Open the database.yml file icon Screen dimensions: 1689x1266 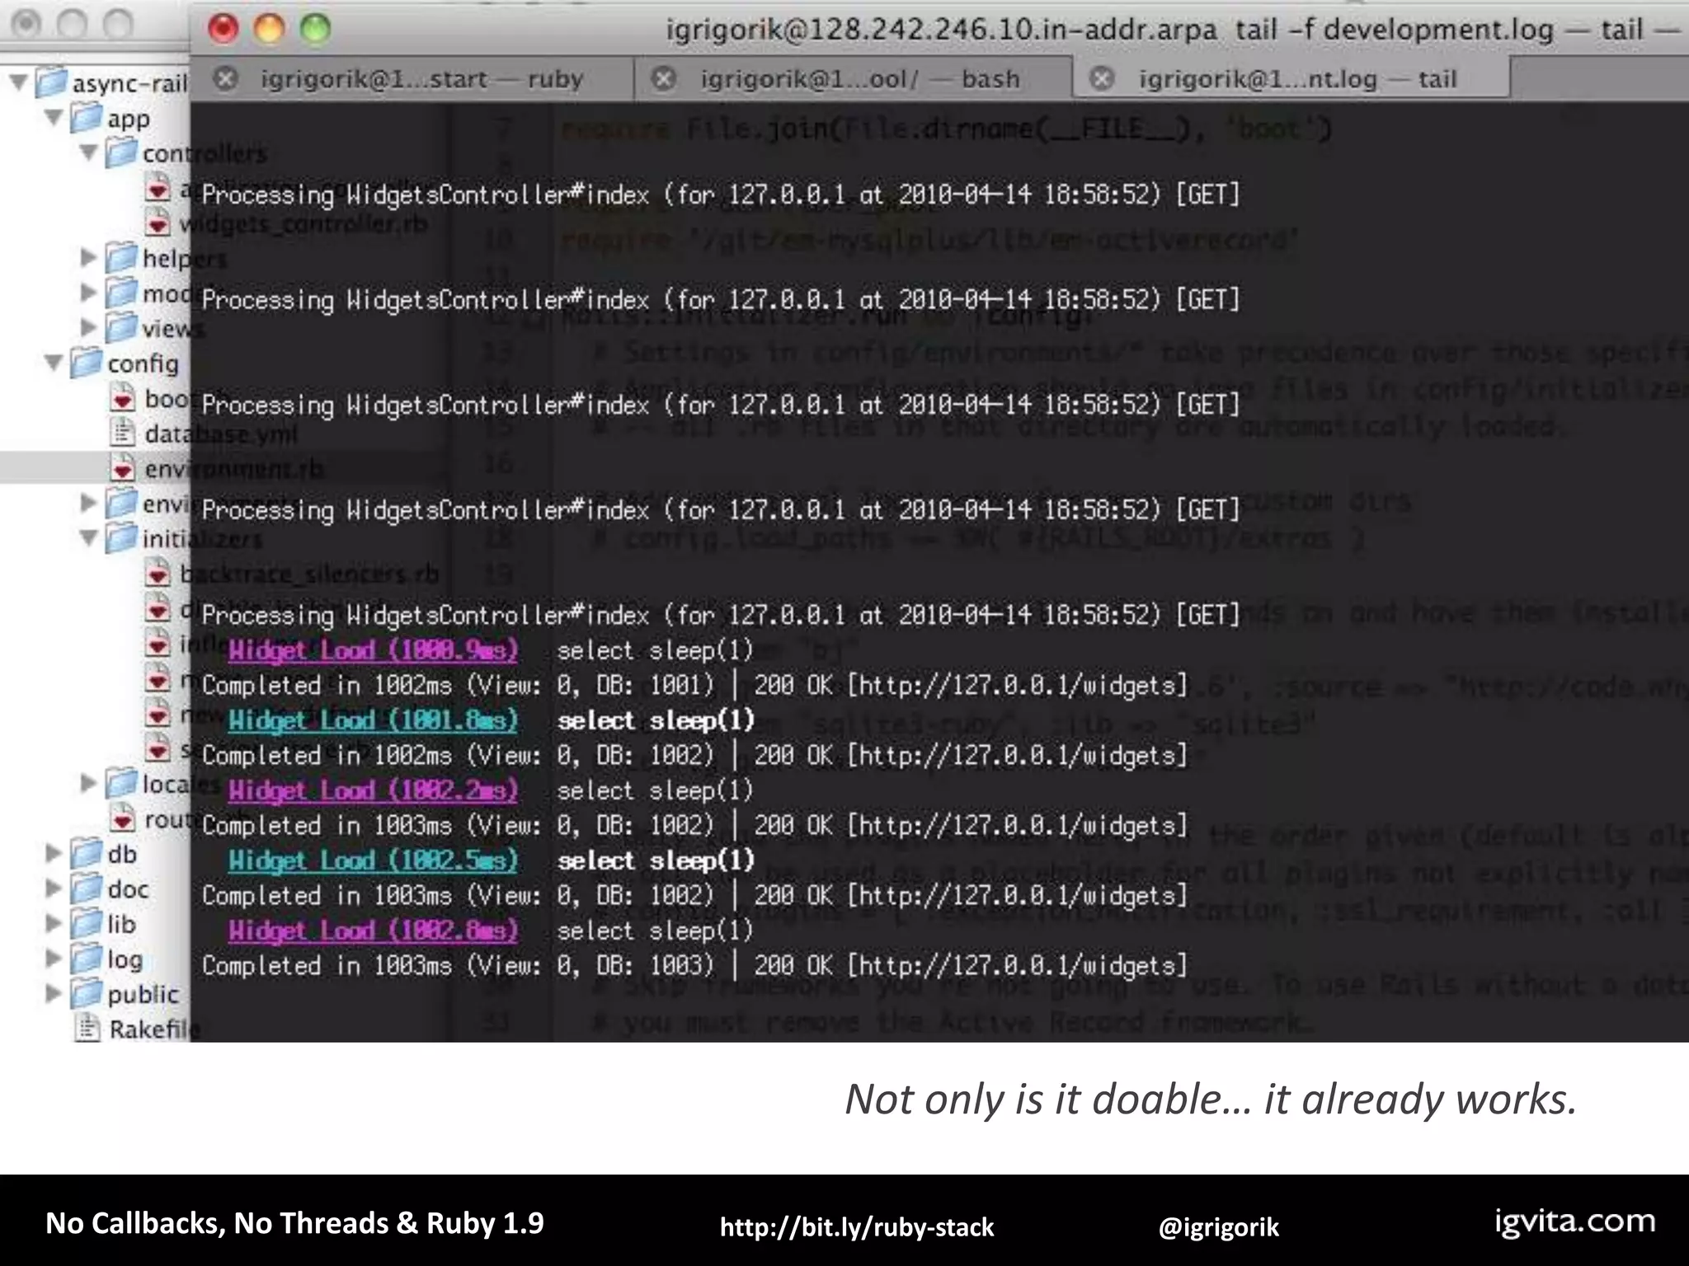[122, 433]
